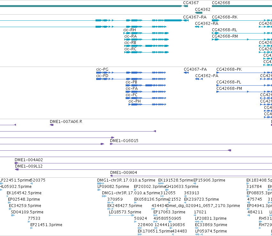Click the DME1-004A02 clone label
This screenshot has width=272, height=236.
coord(29,160)
